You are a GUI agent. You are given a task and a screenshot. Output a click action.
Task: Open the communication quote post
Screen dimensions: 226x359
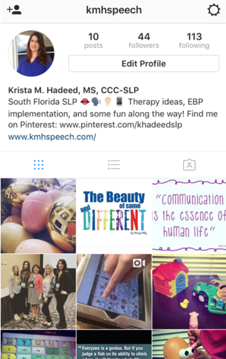click(189, 216)
